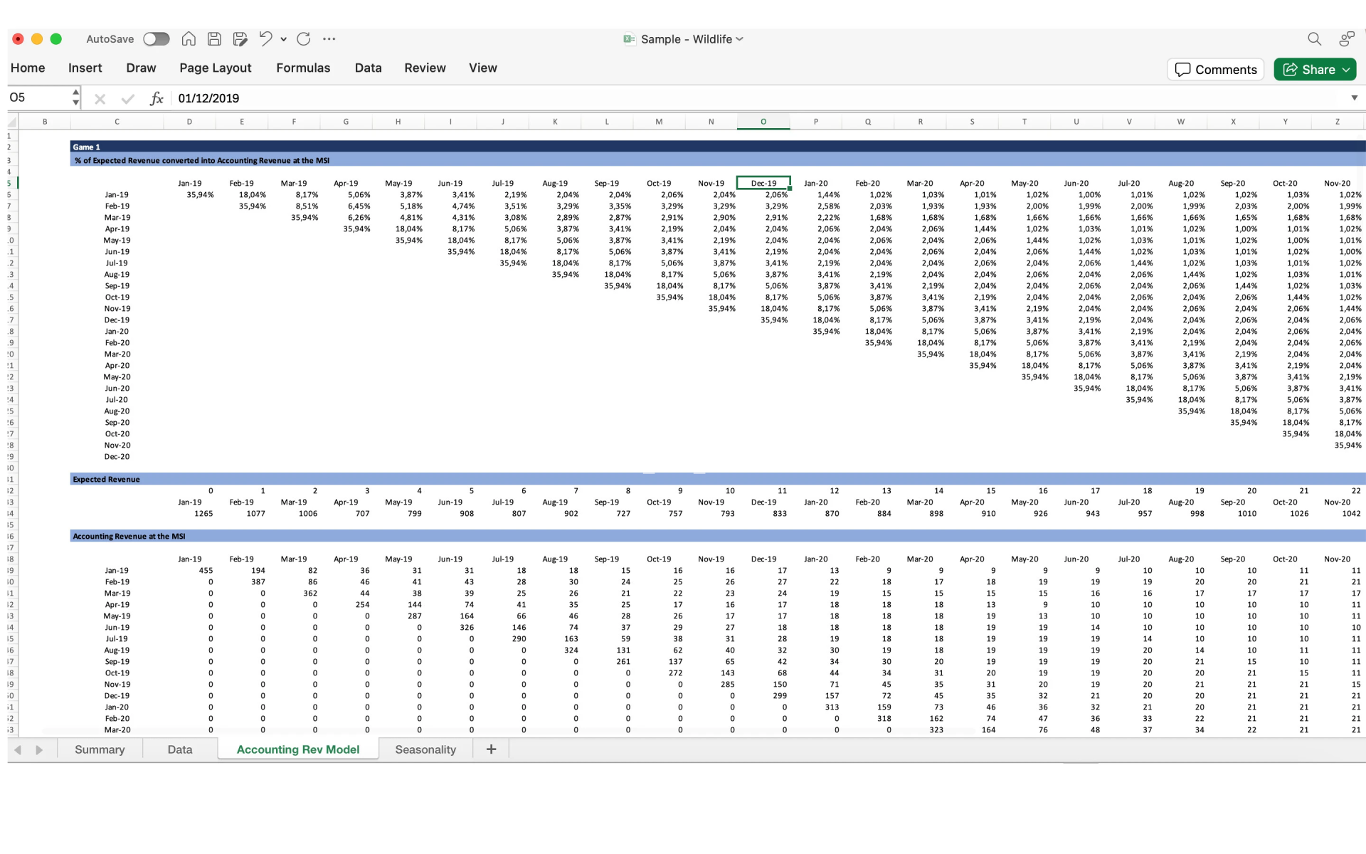
Task: Switch to the Seasonality sheet tab
Action: pyautogui.click(x=425, y=749)
